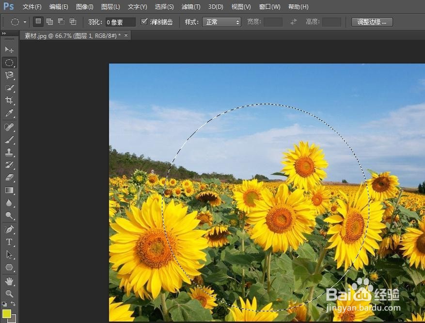Click the swap width and height arrows
Viewport: 425px width, 323px height.
294,22
